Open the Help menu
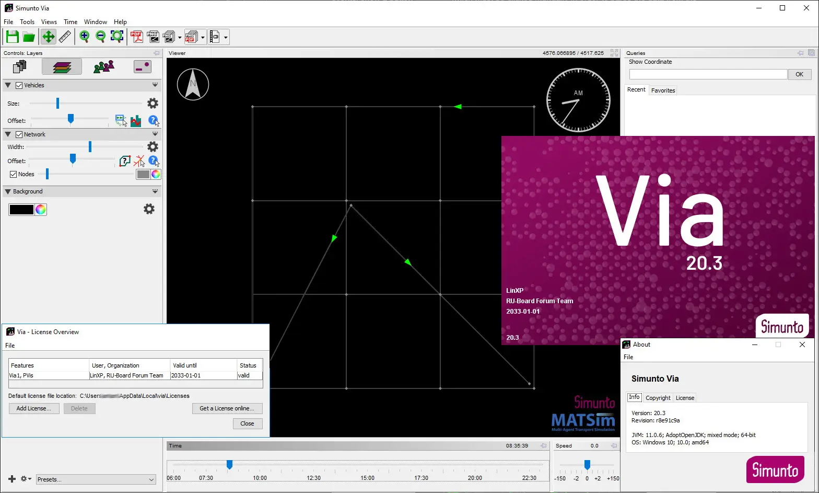The image size is (819, 493). coord(120,22)
